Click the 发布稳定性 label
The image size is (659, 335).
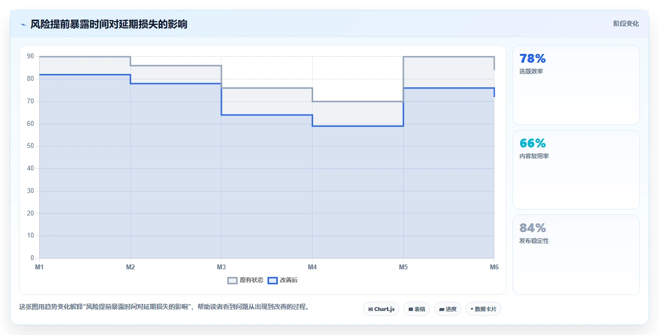pos(534,241)
